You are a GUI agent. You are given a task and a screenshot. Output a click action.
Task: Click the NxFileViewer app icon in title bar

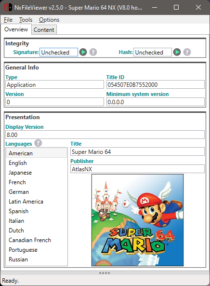click(8, 8)
